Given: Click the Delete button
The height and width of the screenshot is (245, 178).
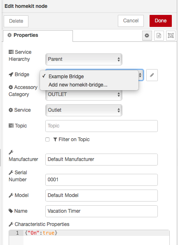Looking at the screenshot, I should (x=16, y=21).
